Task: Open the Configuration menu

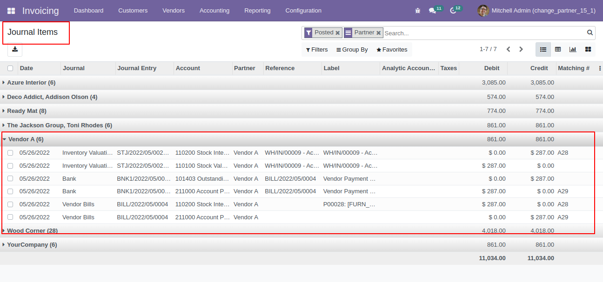Action: (x=303, y=11)
